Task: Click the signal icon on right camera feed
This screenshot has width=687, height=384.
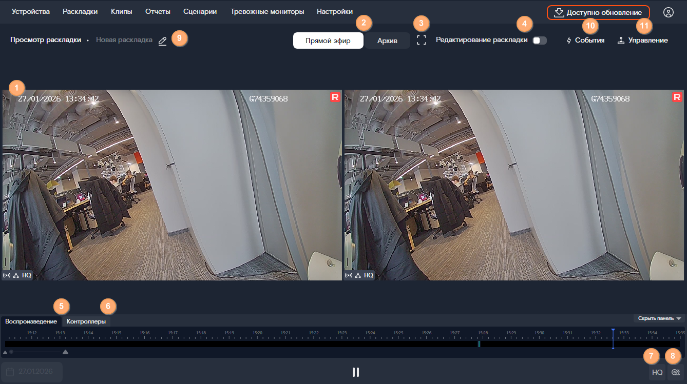Action: 349,275
